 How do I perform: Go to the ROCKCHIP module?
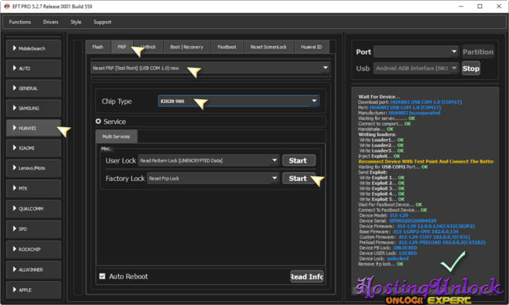tap(34, 249)
